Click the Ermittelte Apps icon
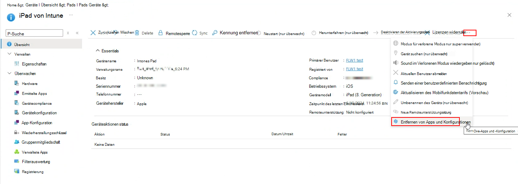Viewport: 518px width, 184px height. tap(17, 93)
